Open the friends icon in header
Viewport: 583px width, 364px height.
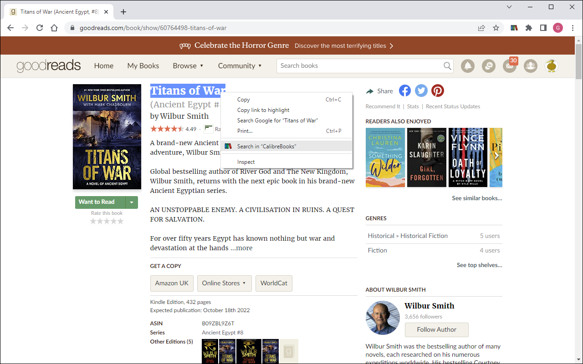tap(531, 66)
